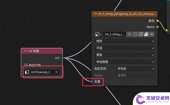Viewport: 170px width, 105px height.
Task: Click the Alpha output socket
Action: coord(158,27)
